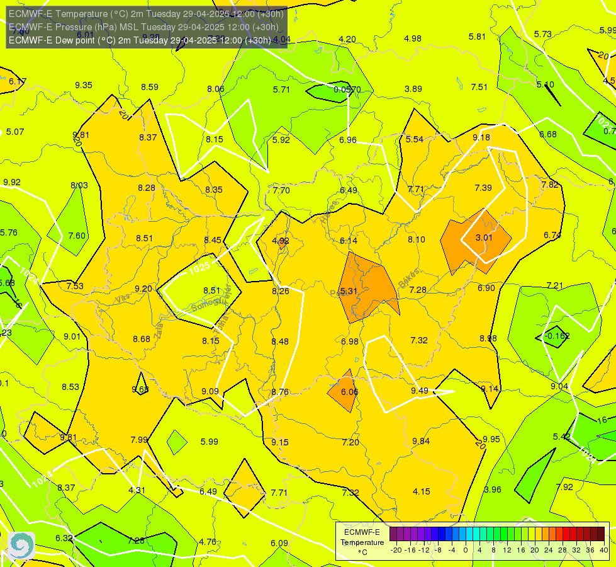616x567 pixels.
Task: Click the dew point value 9.84
Action: coord(421,442)
